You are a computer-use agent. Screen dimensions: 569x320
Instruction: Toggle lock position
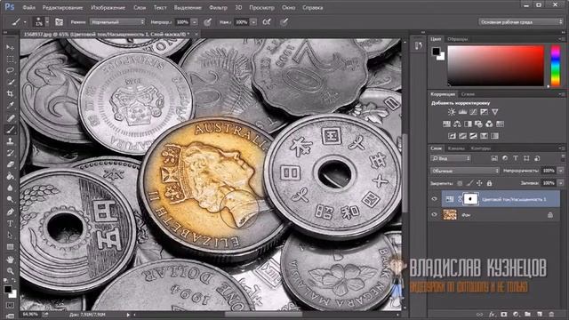pos(479,183)
